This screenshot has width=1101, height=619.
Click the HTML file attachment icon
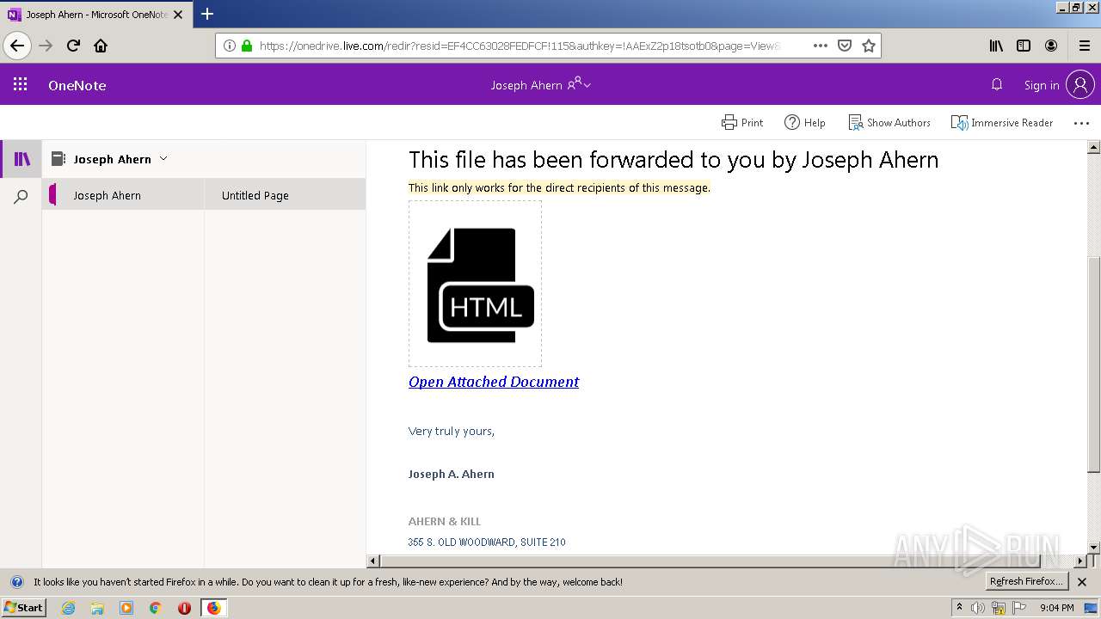coord(475,284)
